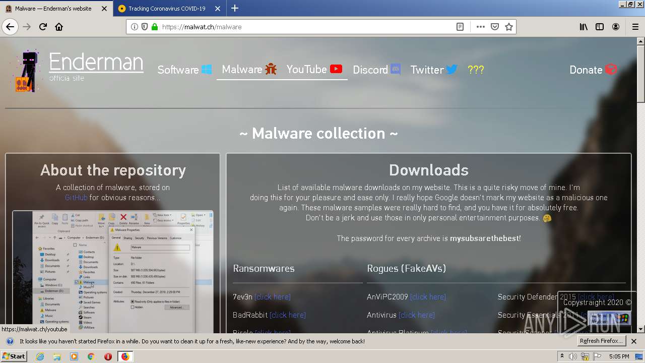
Task: Click the green padlock security icon
Action: point(155,27)
